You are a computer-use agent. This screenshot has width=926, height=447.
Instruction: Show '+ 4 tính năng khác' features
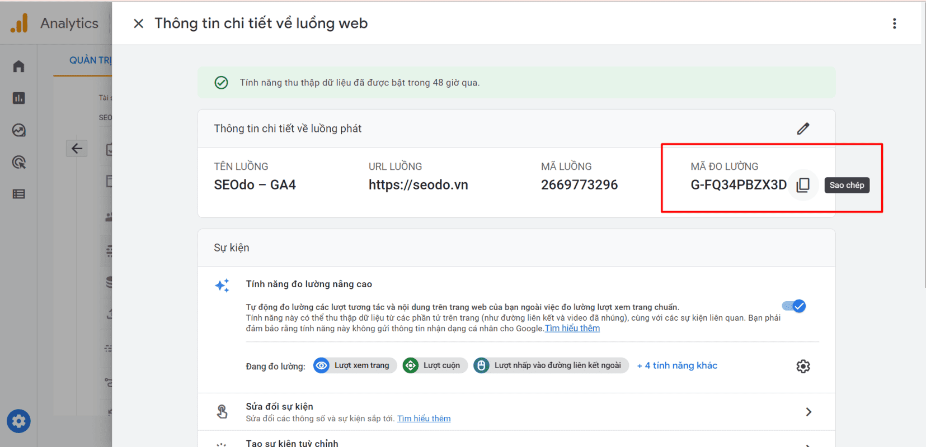point(677,365)
